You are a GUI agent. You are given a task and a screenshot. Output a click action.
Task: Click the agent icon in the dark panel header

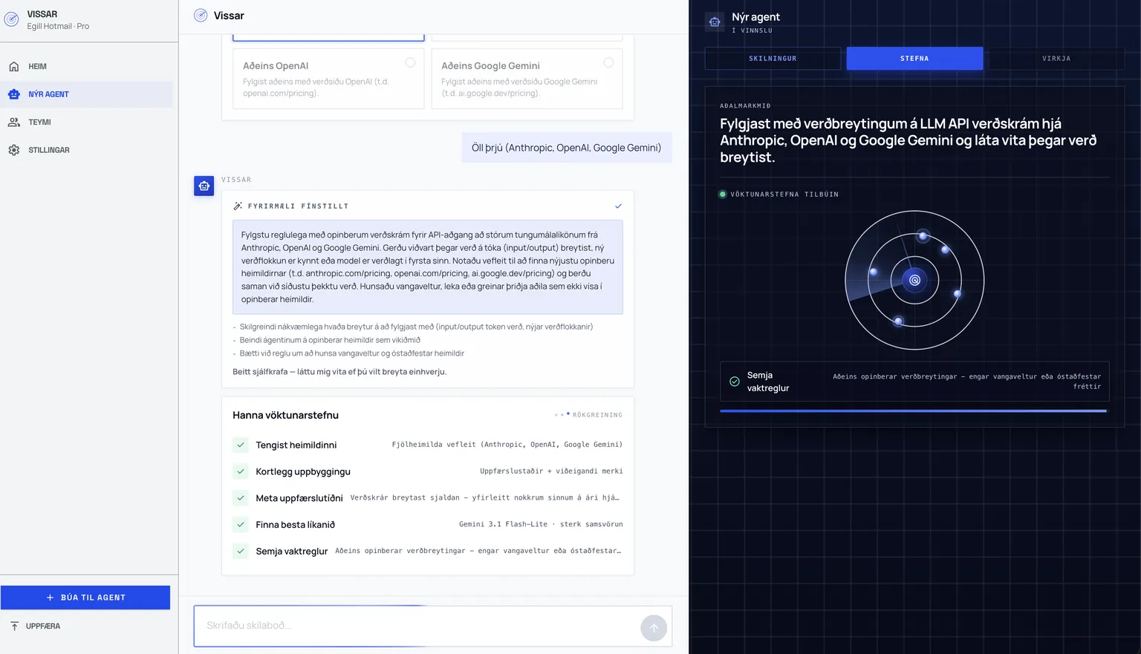pos(715,22)
